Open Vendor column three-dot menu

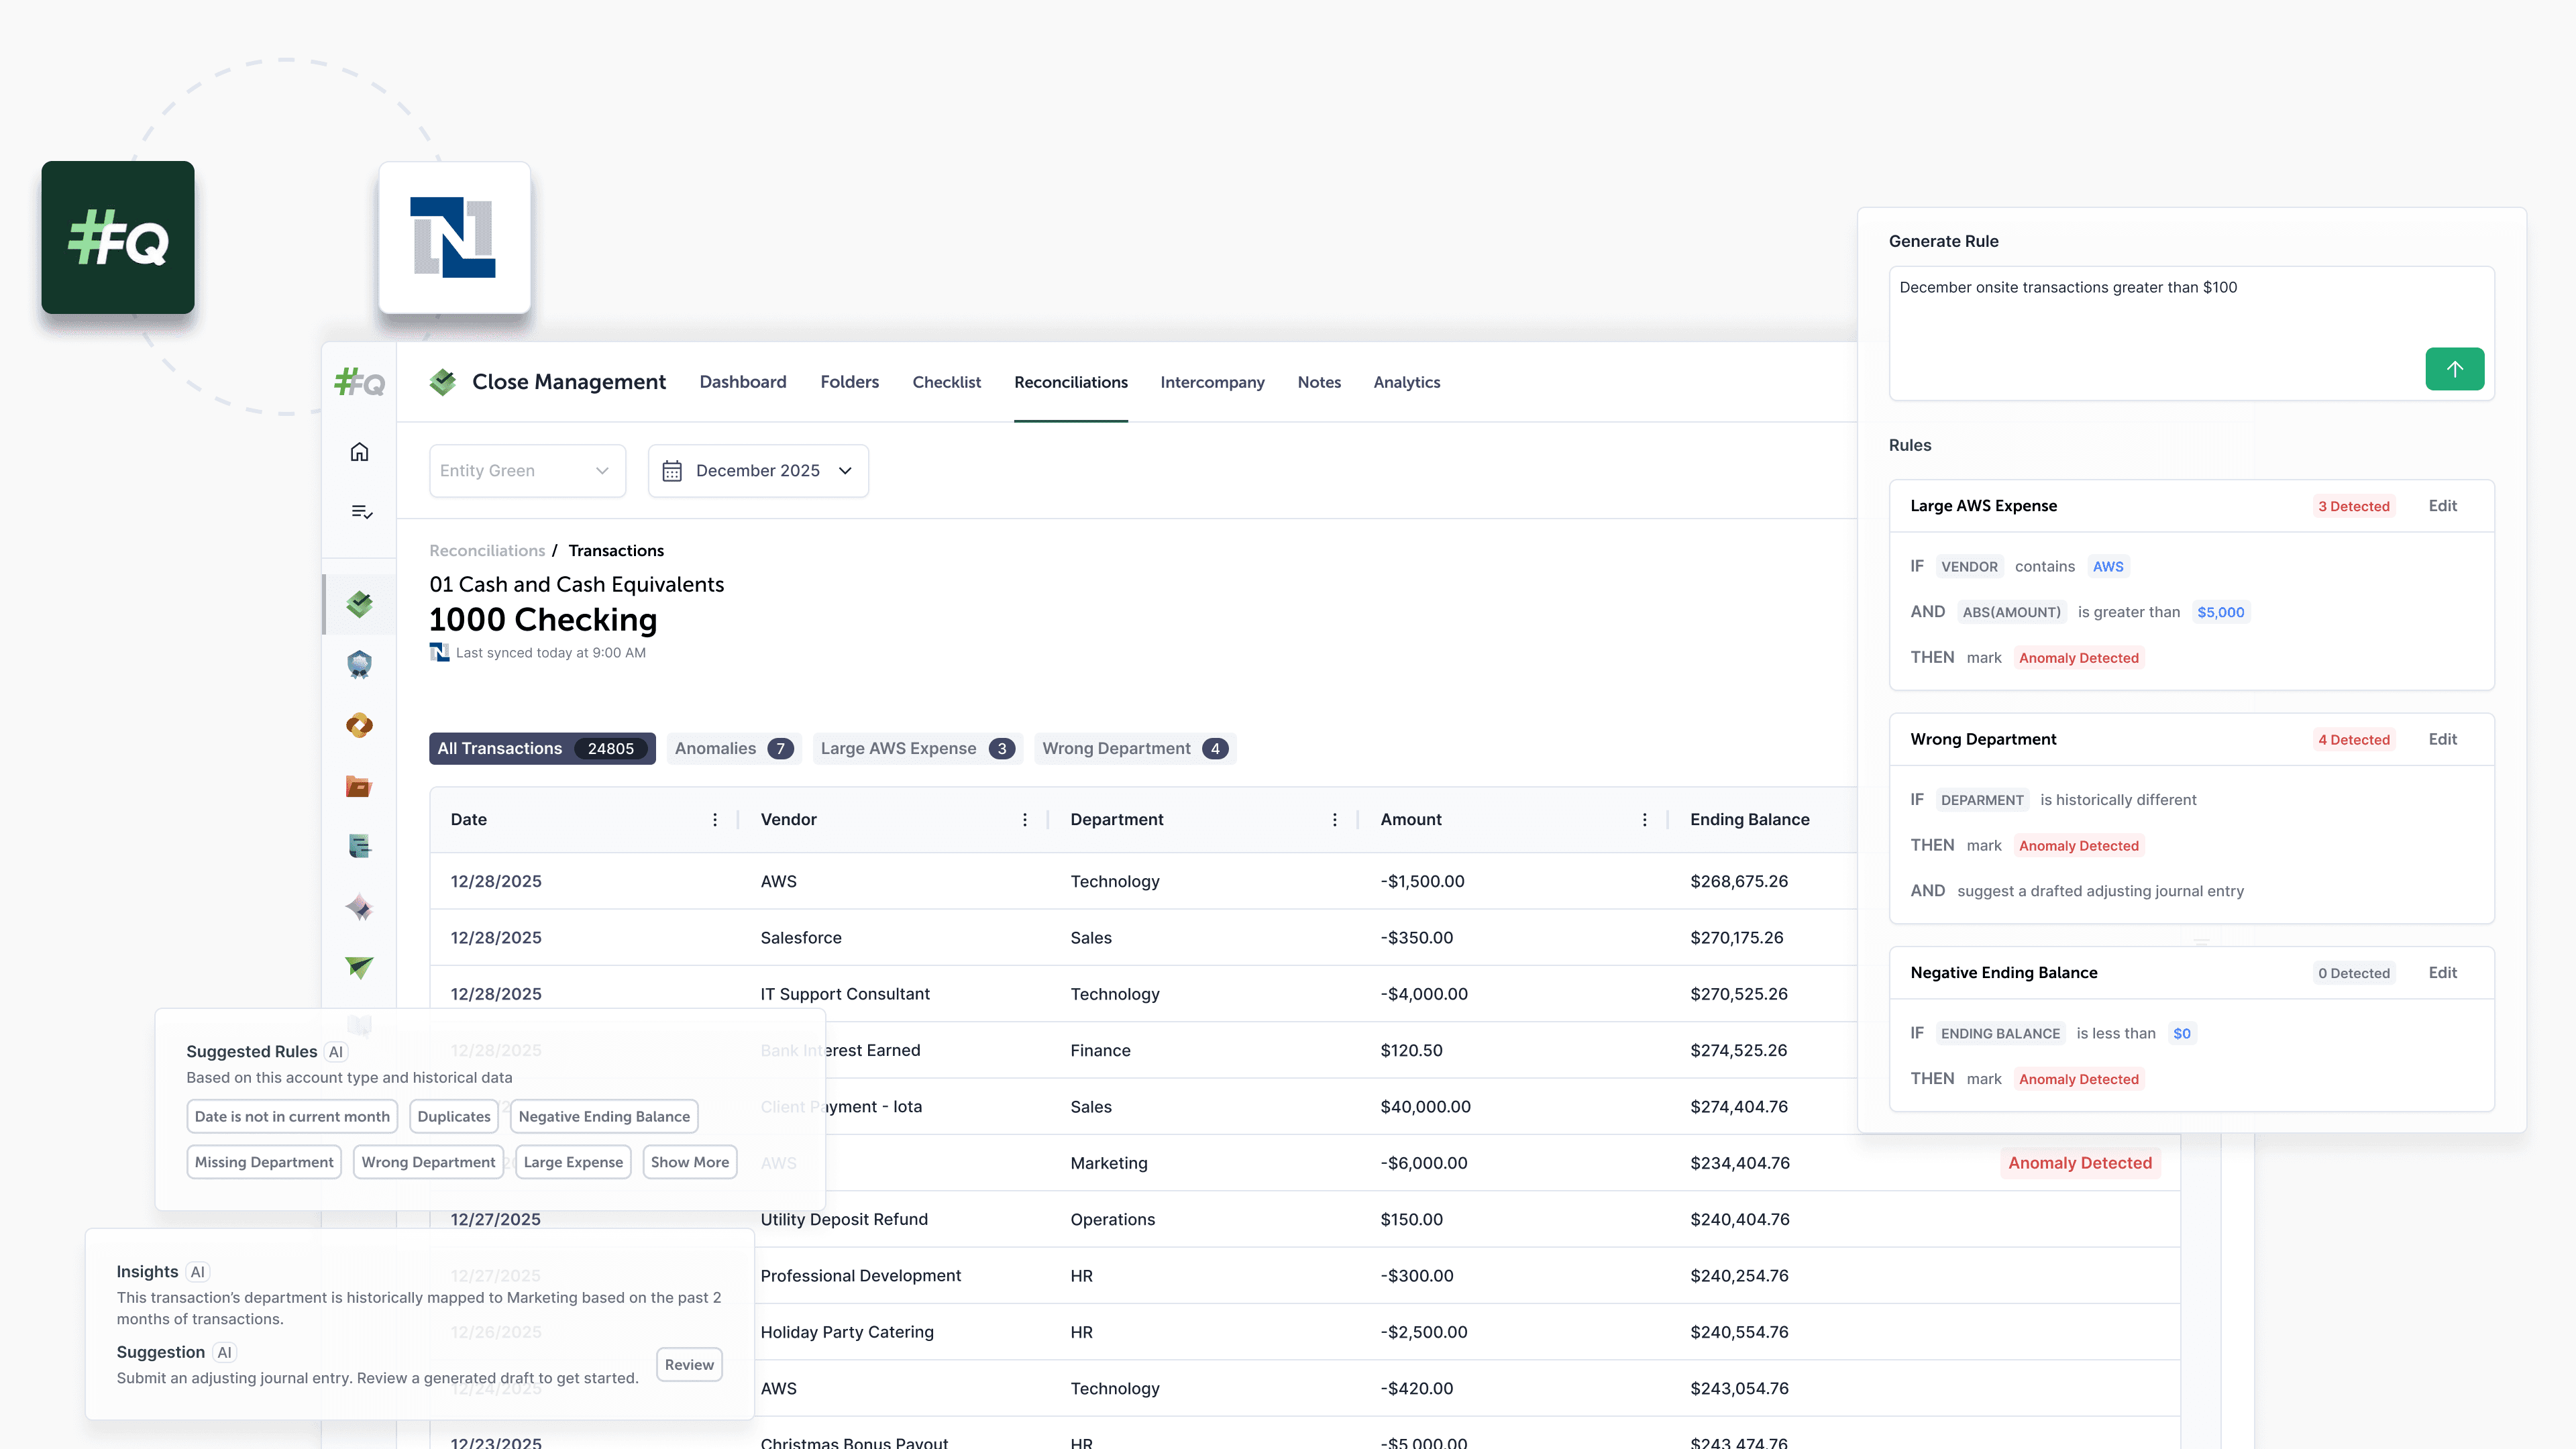[x=1024, y=820]
